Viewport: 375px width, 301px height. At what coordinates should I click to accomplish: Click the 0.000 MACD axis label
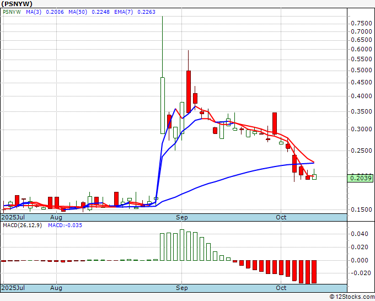[359, 260]
